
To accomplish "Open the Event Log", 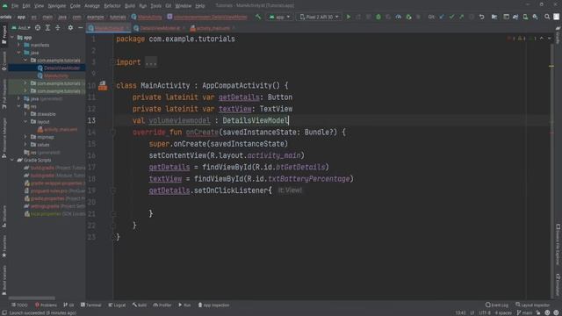I will 497,305.
